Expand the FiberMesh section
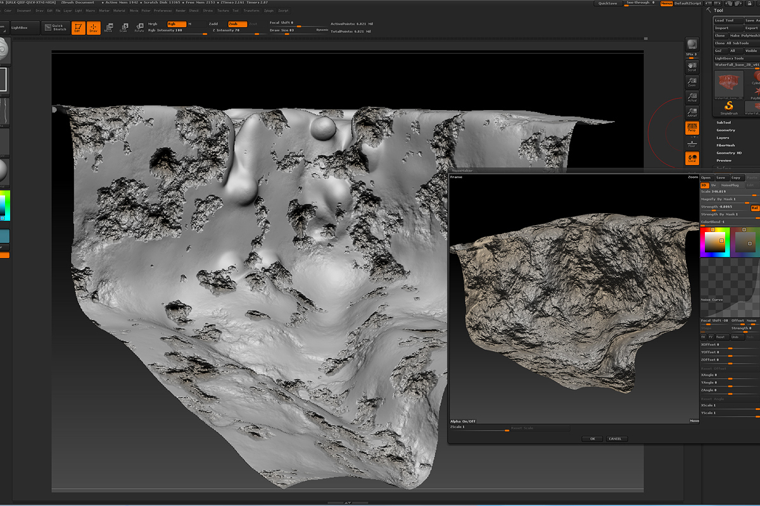The width and height of the screenshot is (760, 506). coord(725,145)
